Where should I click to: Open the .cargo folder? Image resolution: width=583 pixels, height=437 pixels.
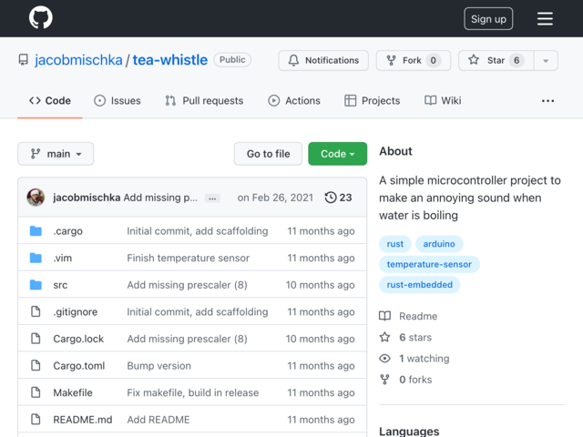click(67, 231)
